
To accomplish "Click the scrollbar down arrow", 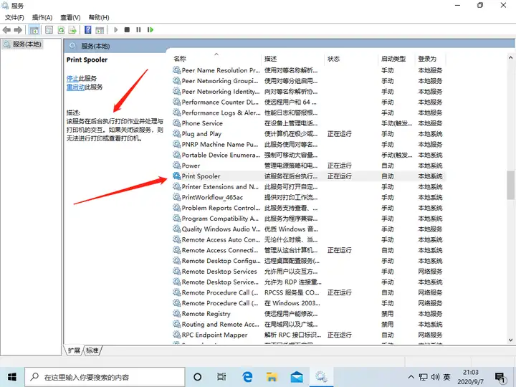I will click(510, 340).
